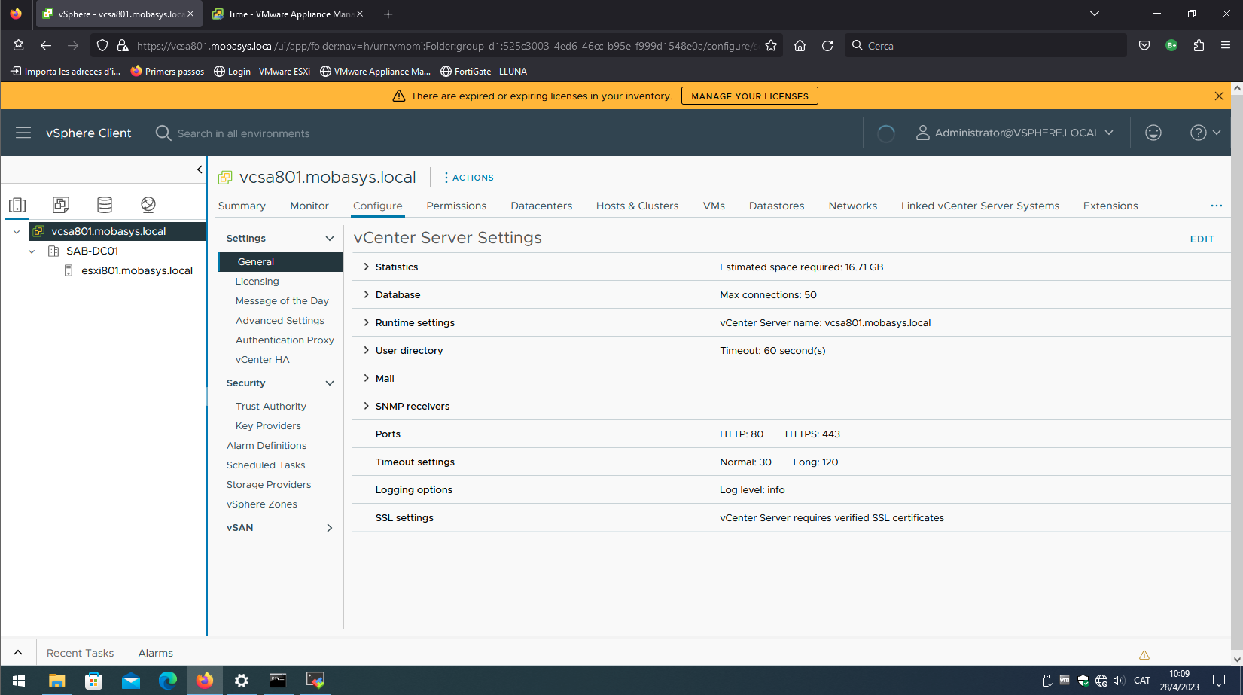Click the warning triangle icon in status bar

point(1144,654)
